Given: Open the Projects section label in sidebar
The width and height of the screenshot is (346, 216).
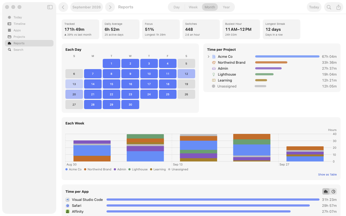Looking at the screenshot, I should pos(19,37).
